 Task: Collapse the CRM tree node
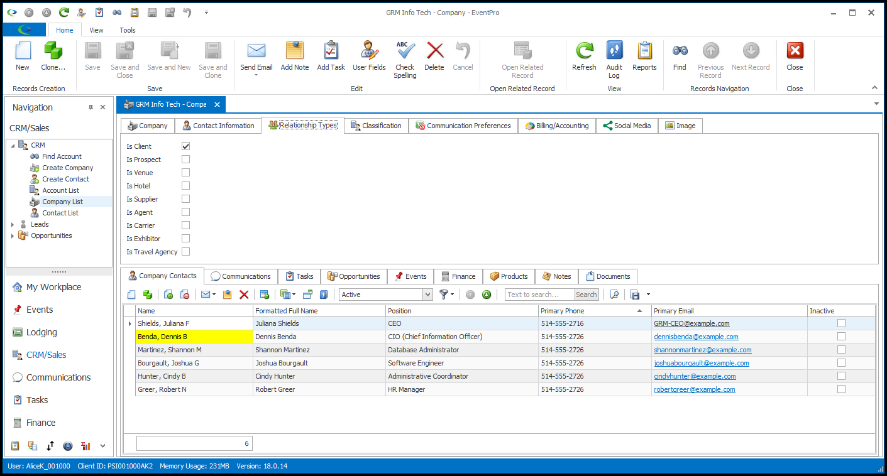(x=13, y=145)
